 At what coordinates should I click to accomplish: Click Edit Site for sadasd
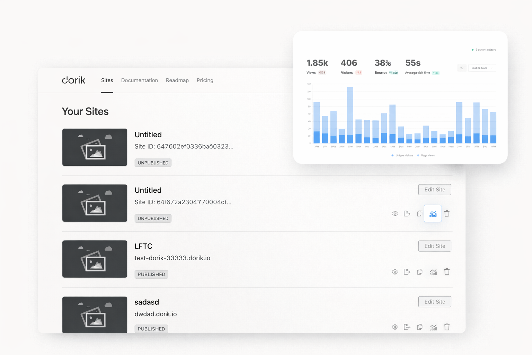435,302
